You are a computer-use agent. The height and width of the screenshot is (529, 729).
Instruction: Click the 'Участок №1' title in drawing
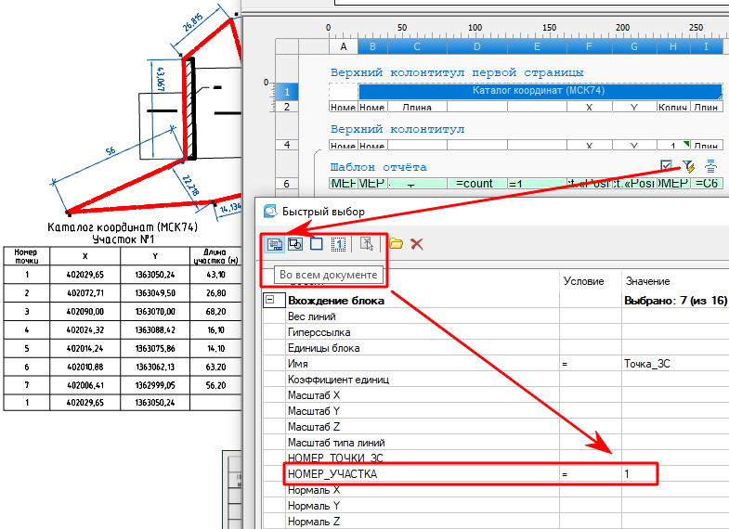coord(124,239)
